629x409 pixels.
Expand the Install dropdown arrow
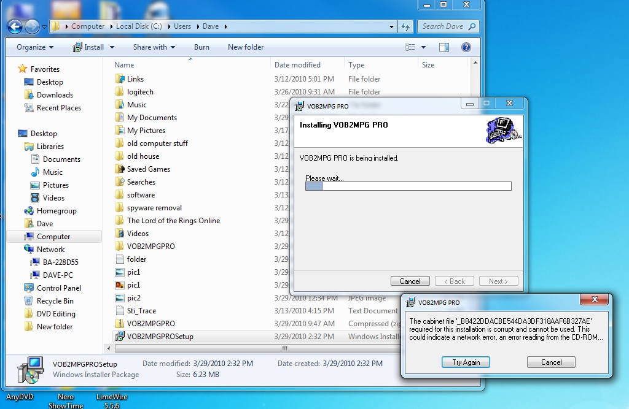pos(112,47)
